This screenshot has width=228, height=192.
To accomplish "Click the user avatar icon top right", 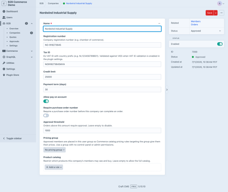I will (x=219, y=3).
